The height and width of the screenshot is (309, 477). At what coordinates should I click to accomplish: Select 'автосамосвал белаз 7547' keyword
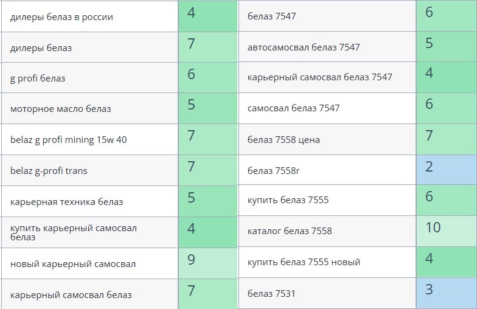304,47
